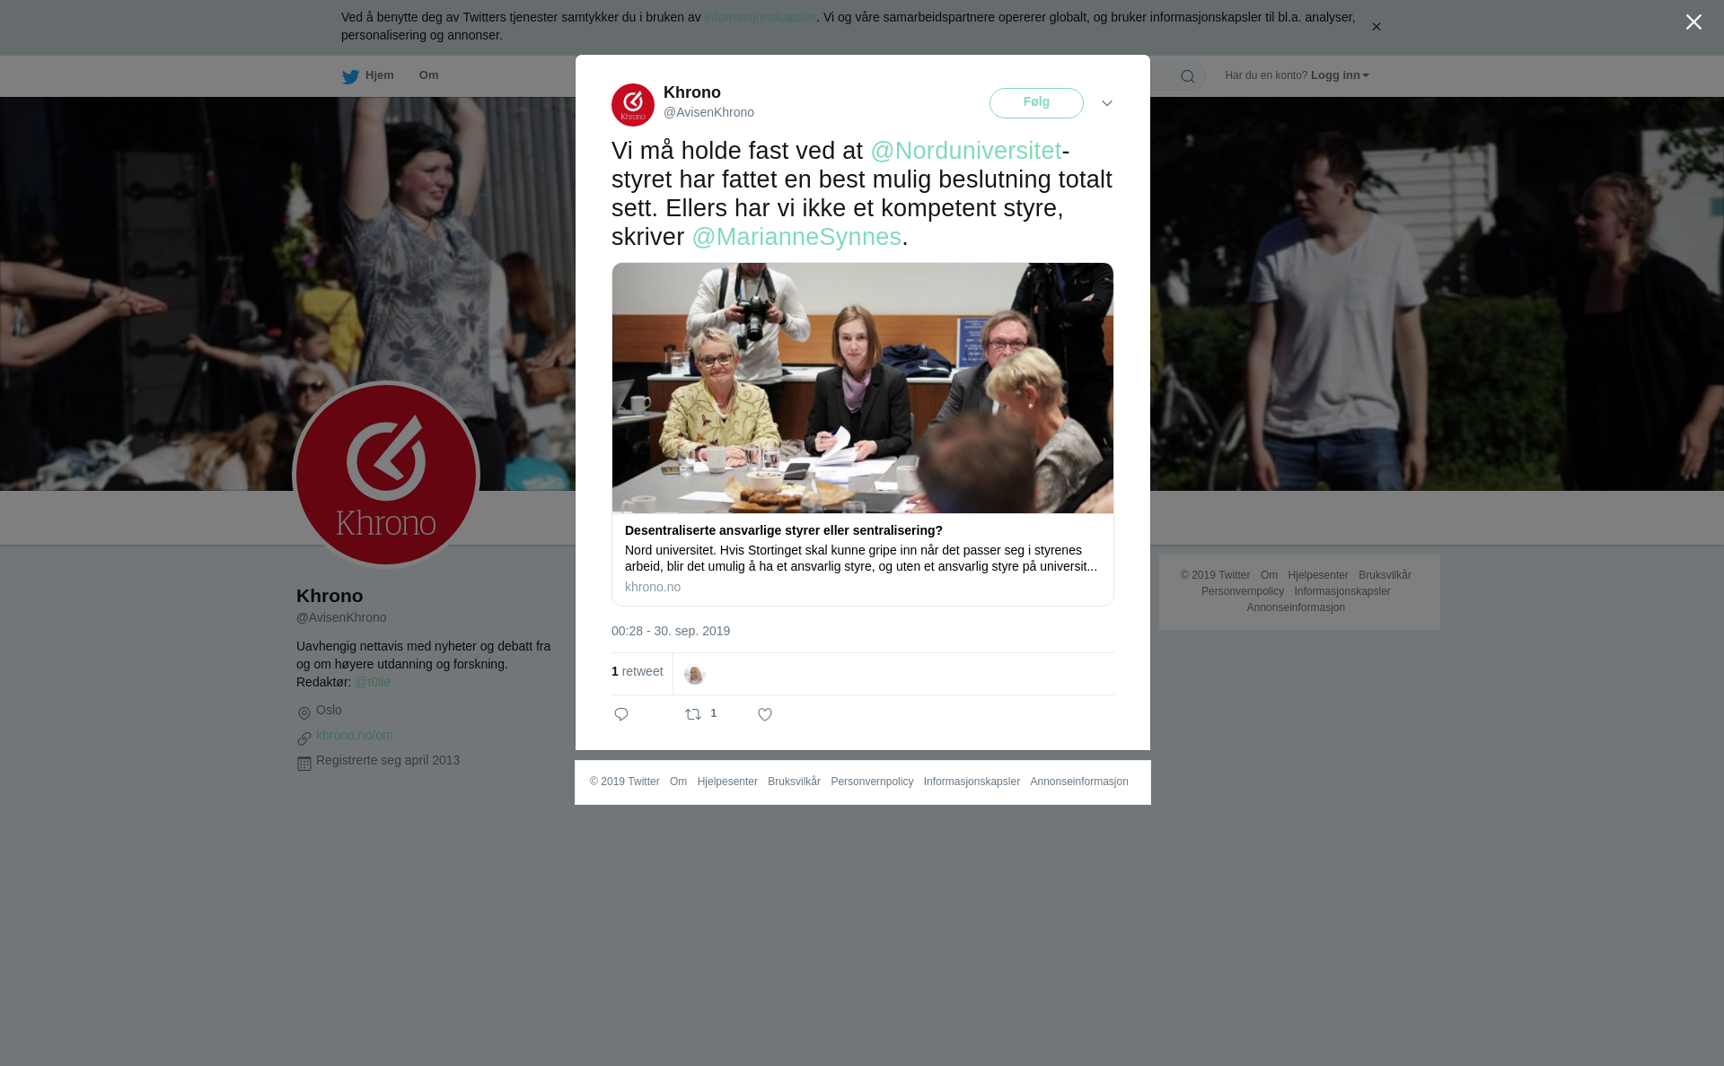Click the 00:28 - 30. sep. 2019 timestamp

[671, 631]
